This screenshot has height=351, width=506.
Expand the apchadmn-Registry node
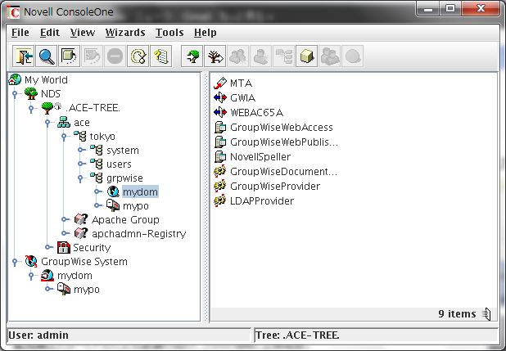66,233
